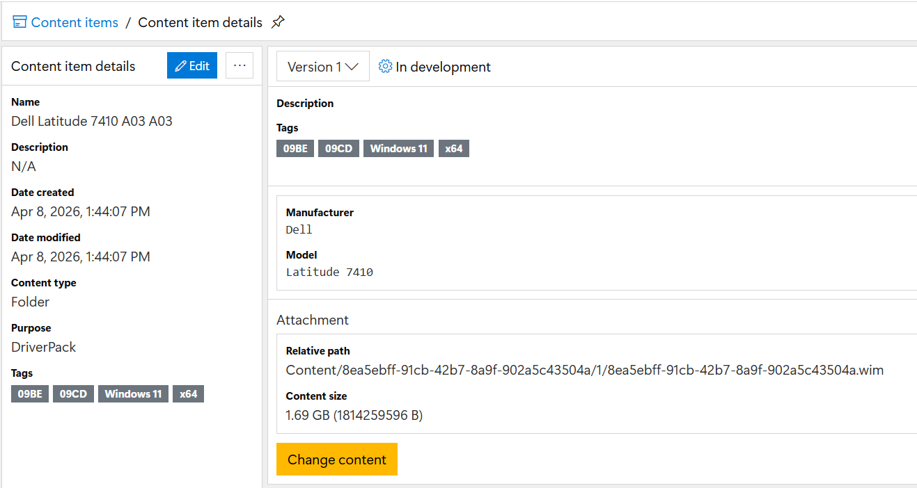Click the pencil icon on Edit

click(180, 66)
